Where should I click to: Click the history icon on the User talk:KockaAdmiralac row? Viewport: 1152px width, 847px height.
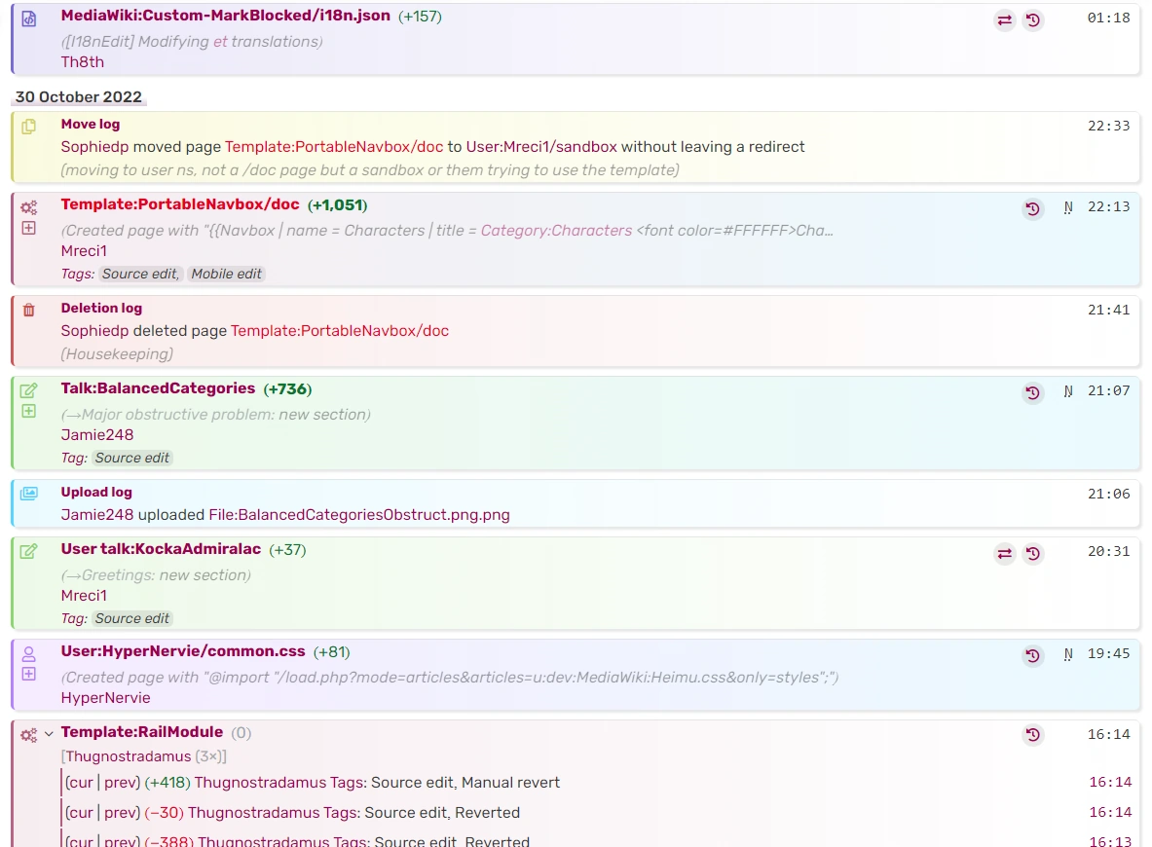[x=1032, y=554]
